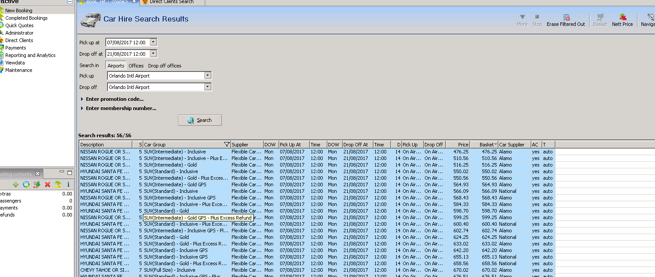Open Direct Clients in the sidebar
This screenshot has width=655, height=277.
click(x=19, y=40)
